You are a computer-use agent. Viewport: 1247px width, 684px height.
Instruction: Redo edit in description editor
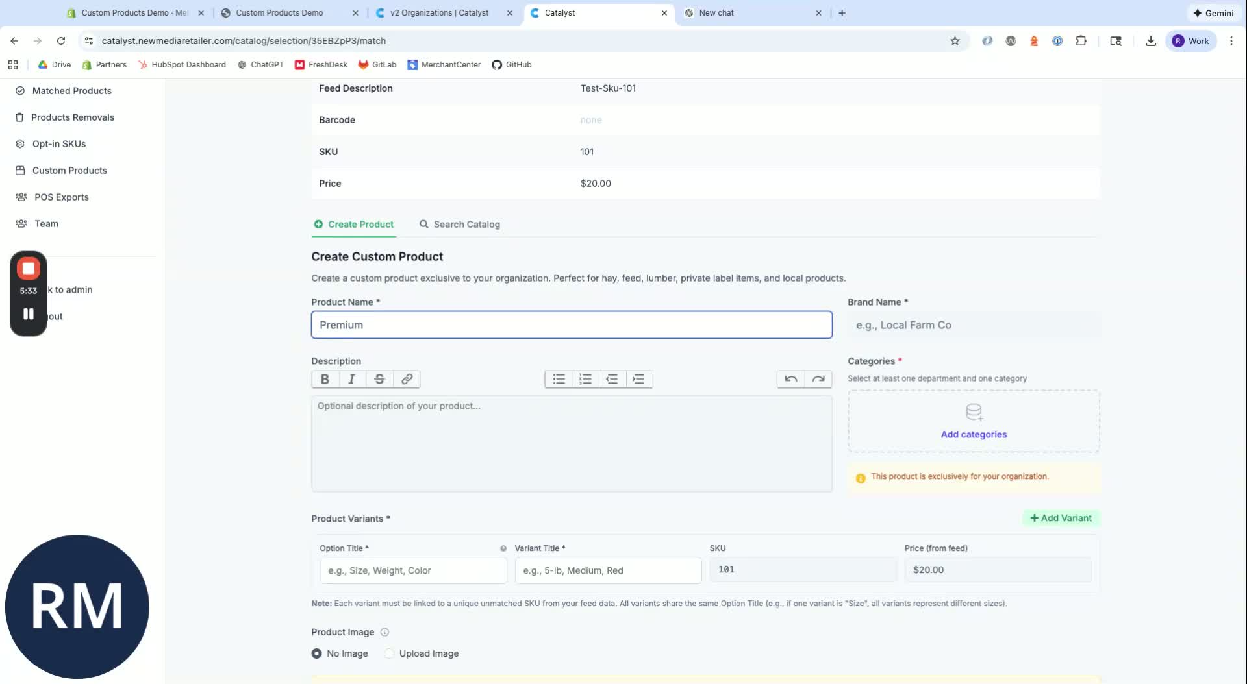[818, 379]
